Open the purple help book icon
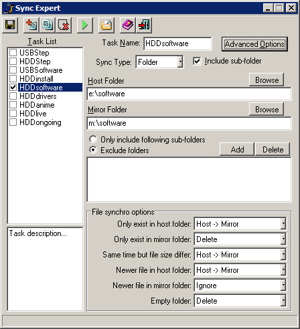 [x=128, y=25]
